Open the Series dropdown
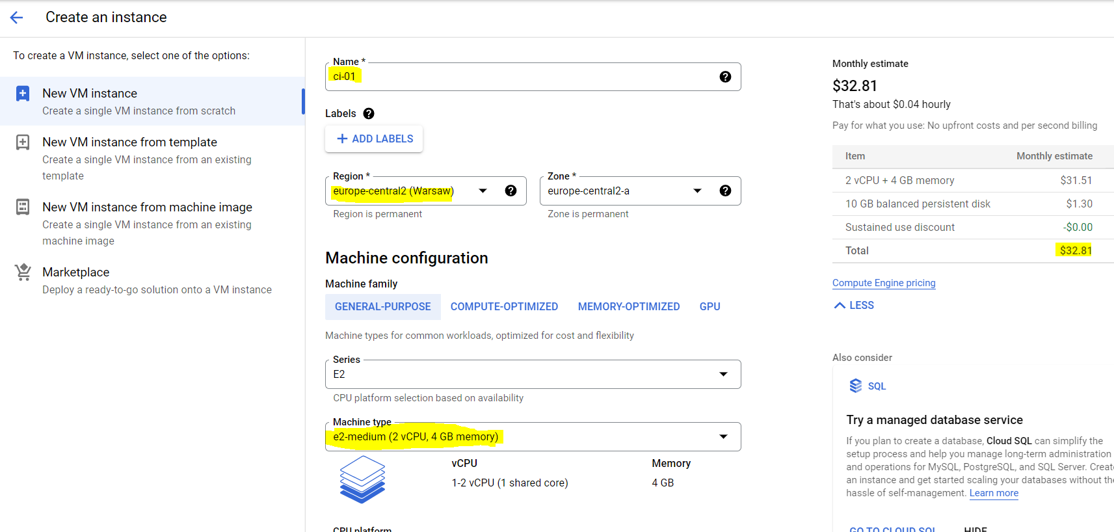Image resolution: width=1114 pixels, height=532 pixels. [533, 374]
